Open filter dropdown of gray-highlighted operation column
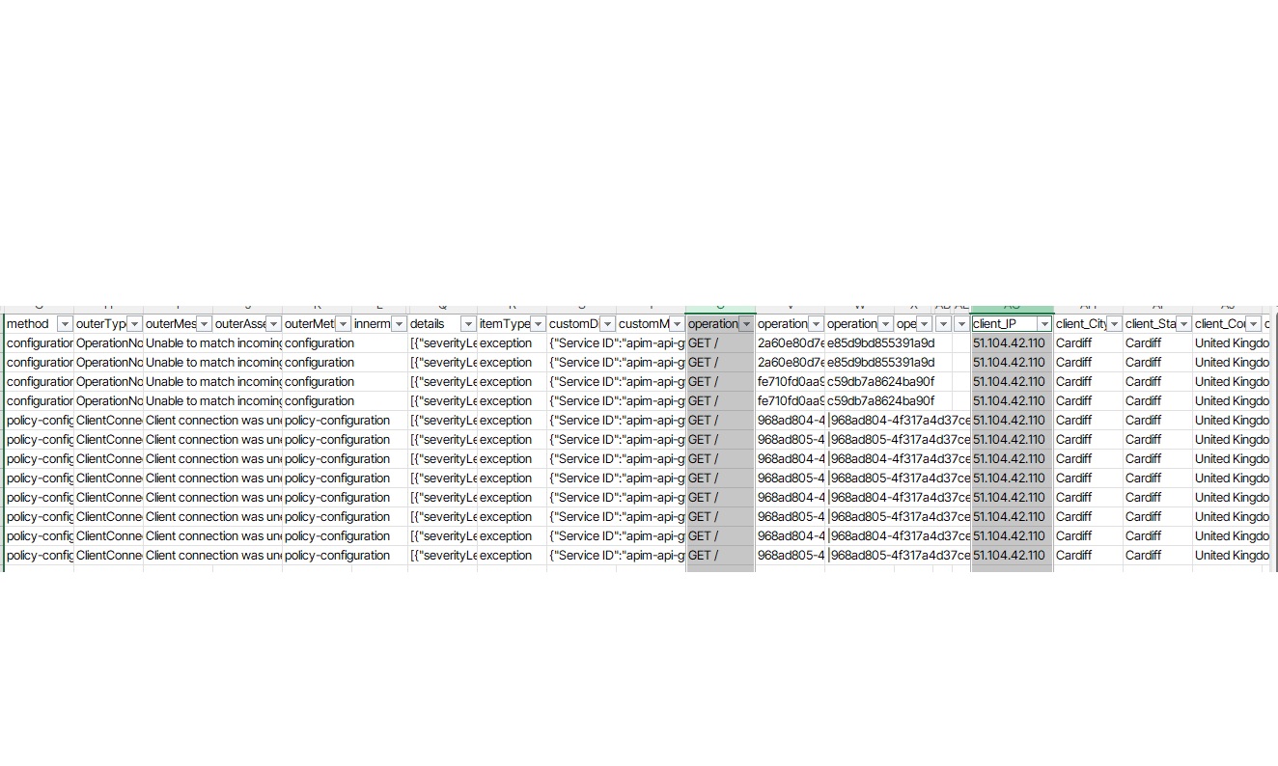The height and width of the screenshot is (766, 1278). pos(746,324)
